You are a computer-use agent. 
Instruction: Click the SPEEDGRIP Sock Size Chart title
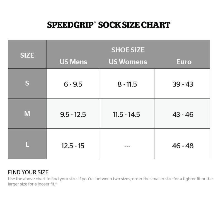coord(109,25)
